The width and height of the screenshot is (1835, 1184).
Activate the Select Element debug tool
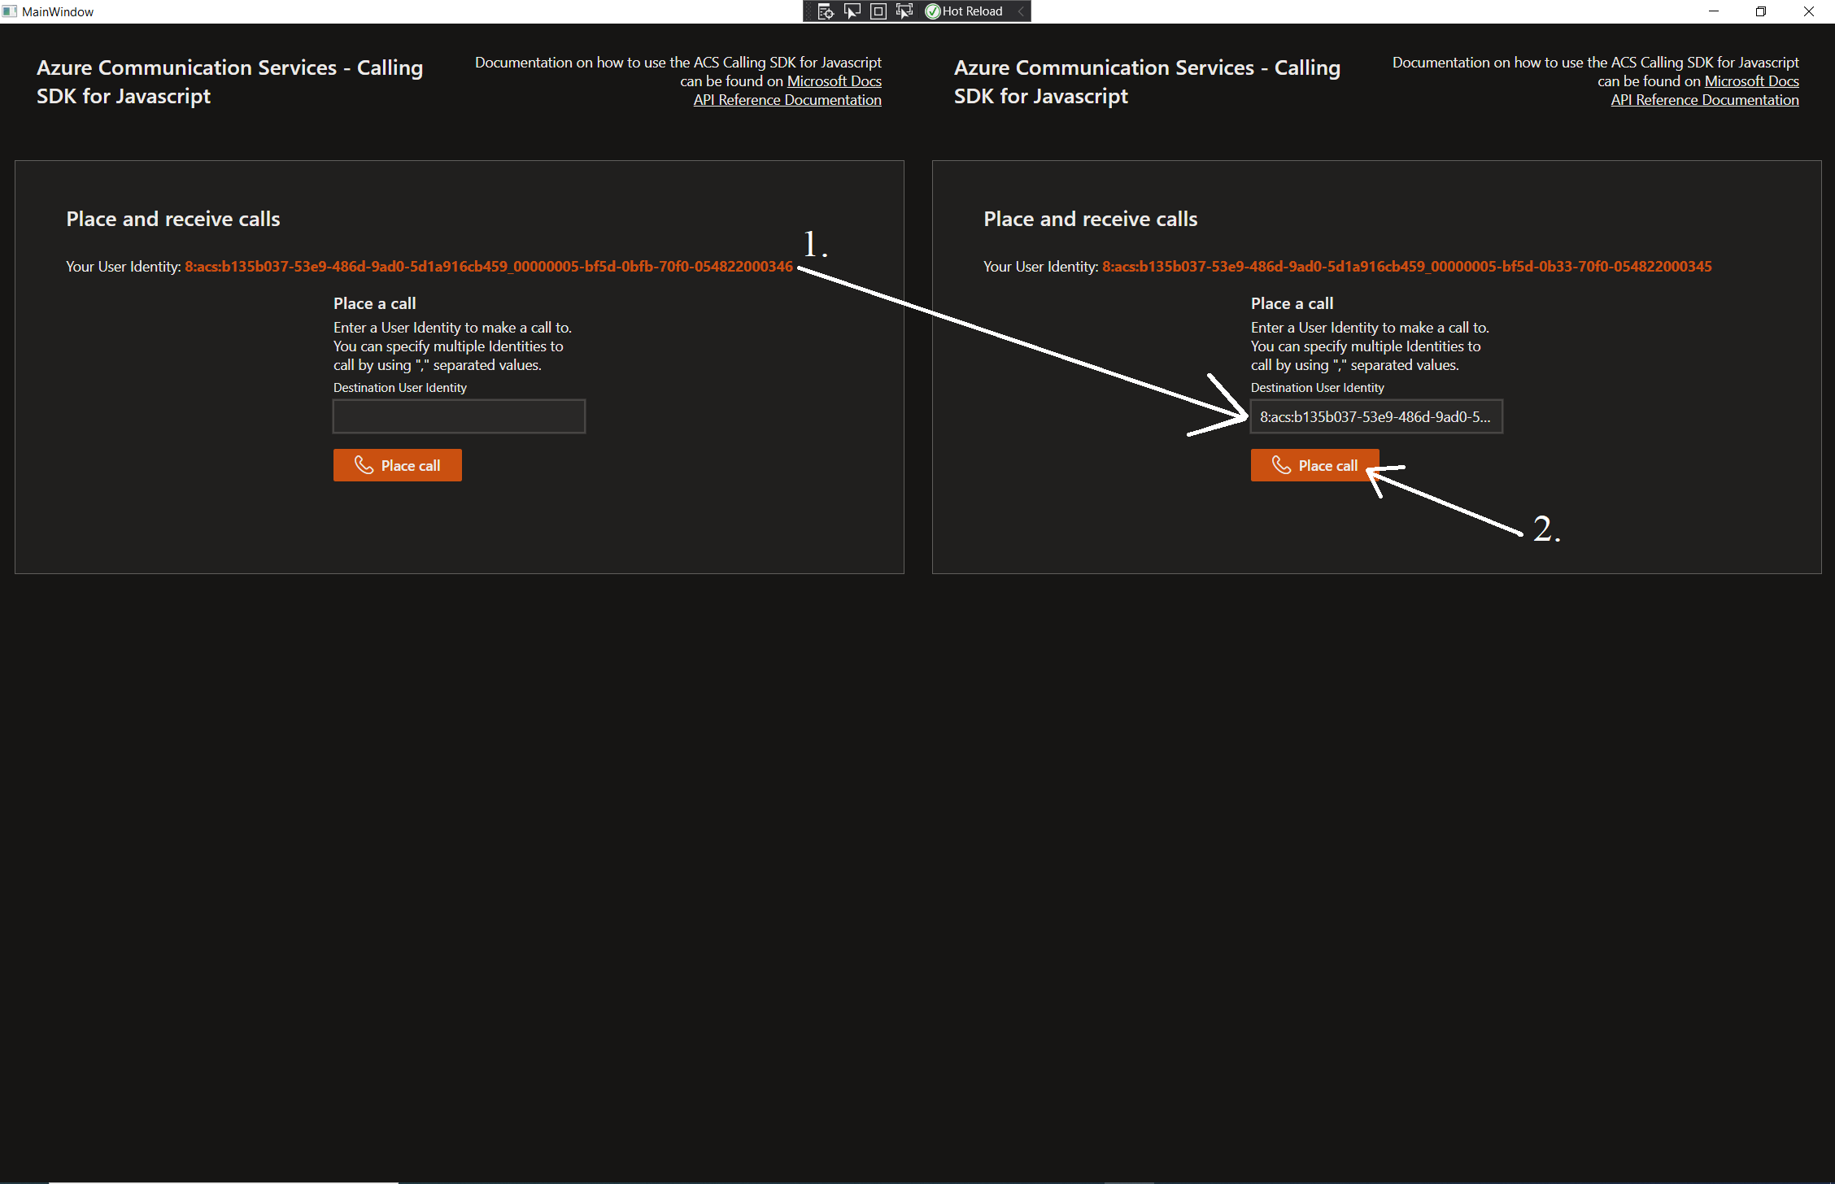pyautogui.click(x=852, y=11)
